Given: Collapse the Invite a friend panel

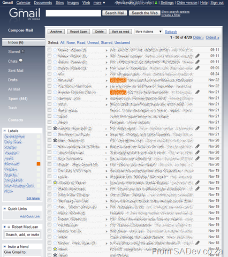Looking at the screenshot, I should 5,247.
